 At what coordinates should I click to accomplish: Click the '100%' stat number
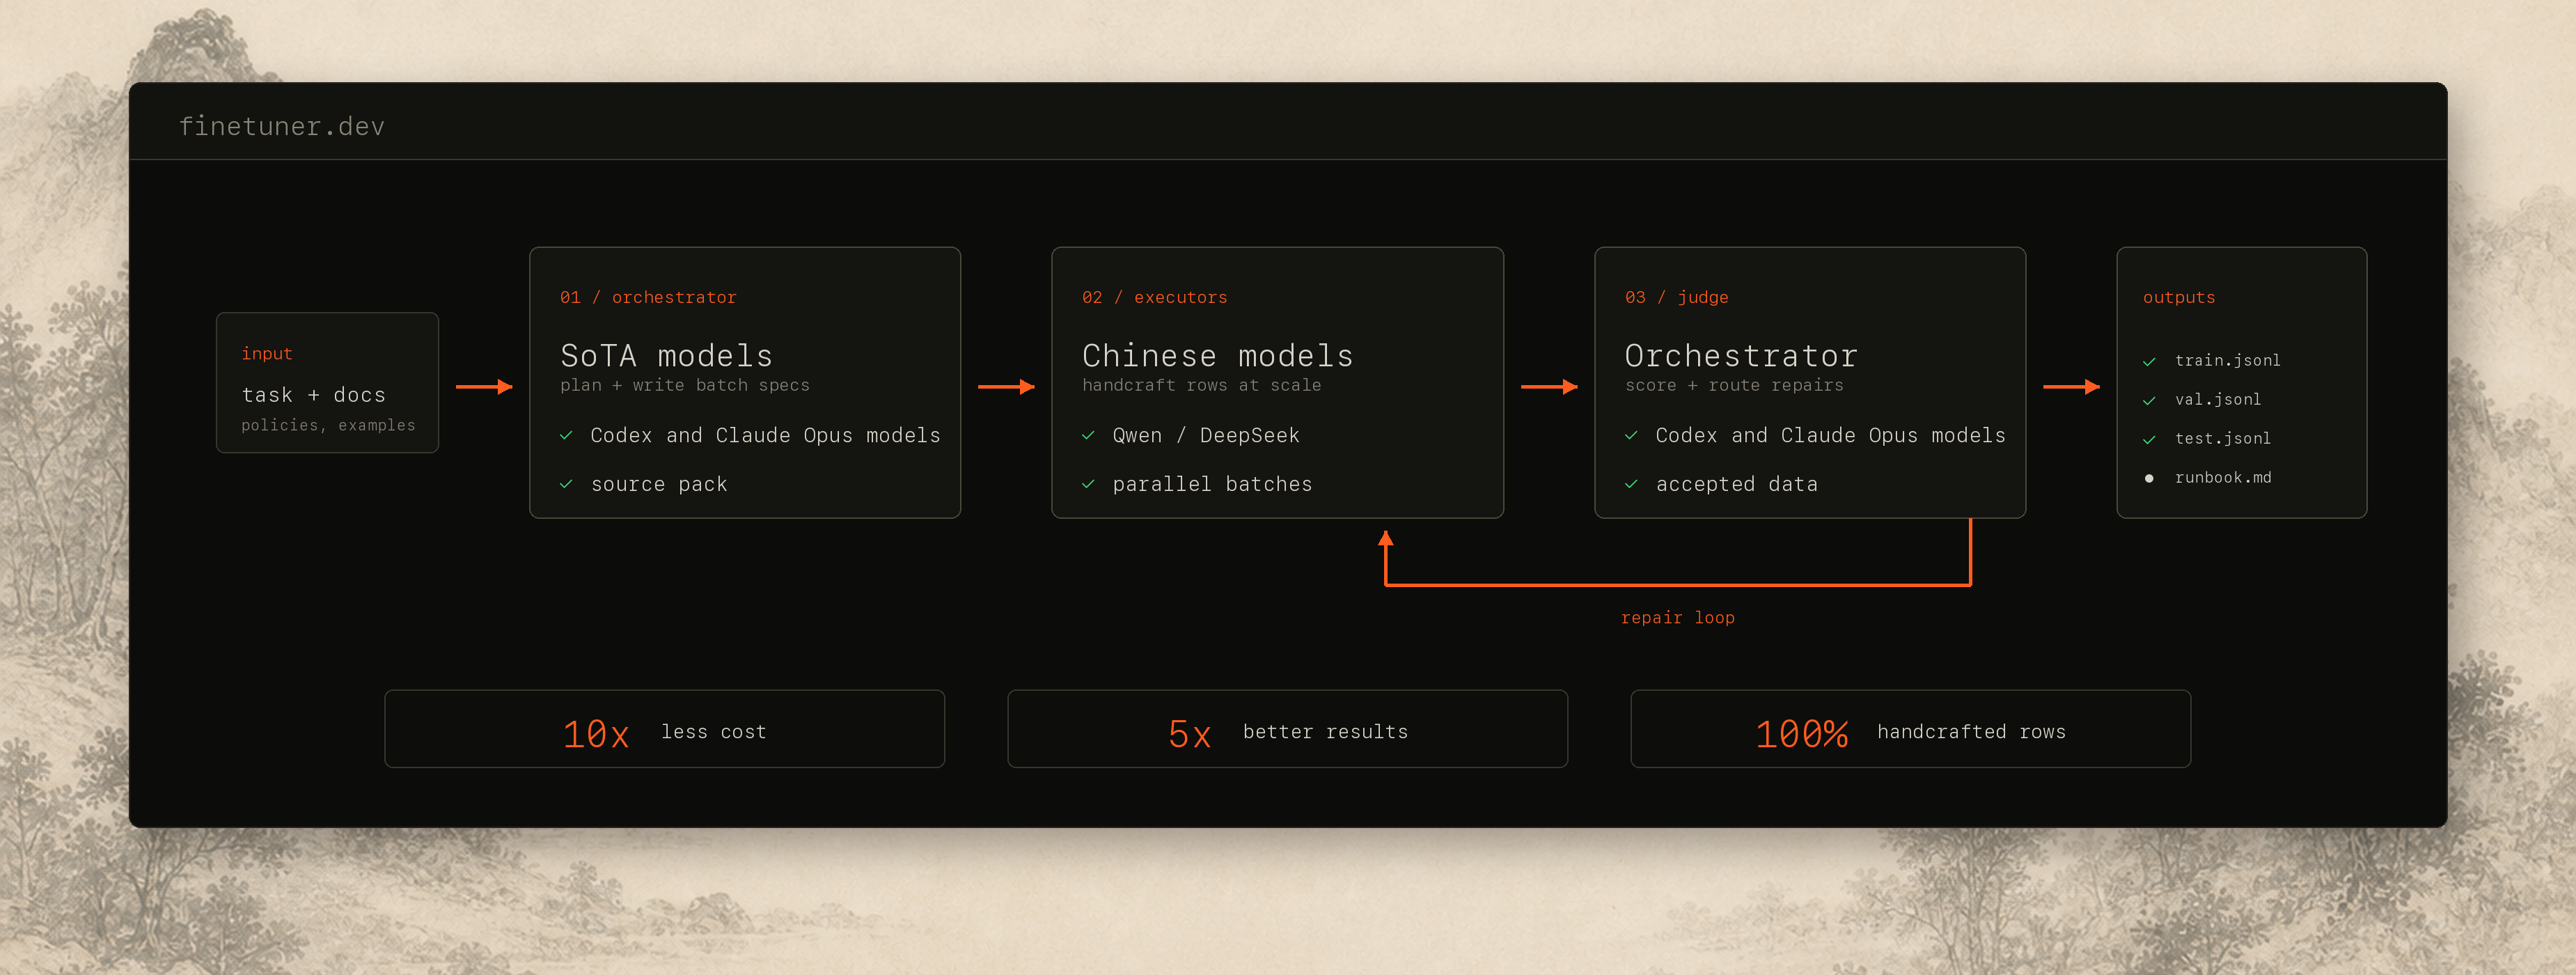tap(1802, 734)
